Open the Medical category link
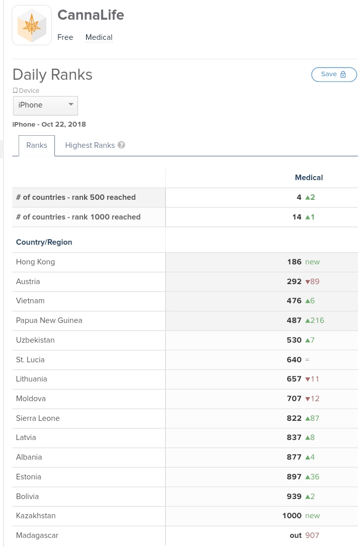358x547 pixels. coord(98,37)
